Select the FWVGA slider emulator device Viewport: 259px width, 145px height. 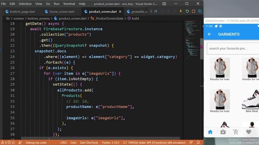point(154,143)
